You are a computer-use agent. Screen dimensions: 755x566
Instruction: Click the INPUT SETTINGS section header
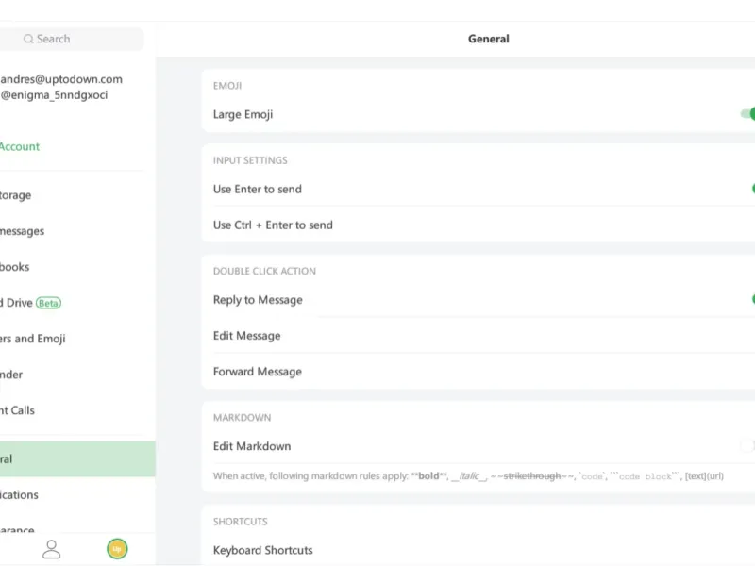[x=250, y=160]
